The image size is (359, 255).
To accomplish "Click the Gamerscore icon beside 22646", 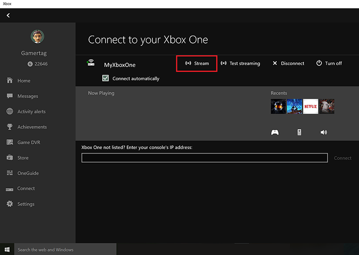I will (x=30, y=64).
